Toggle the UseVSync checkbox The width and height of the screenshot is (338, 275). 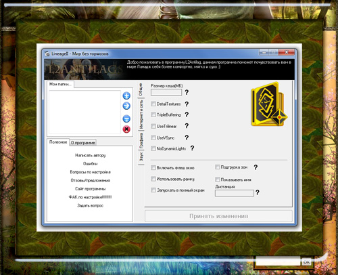(153, 137)
